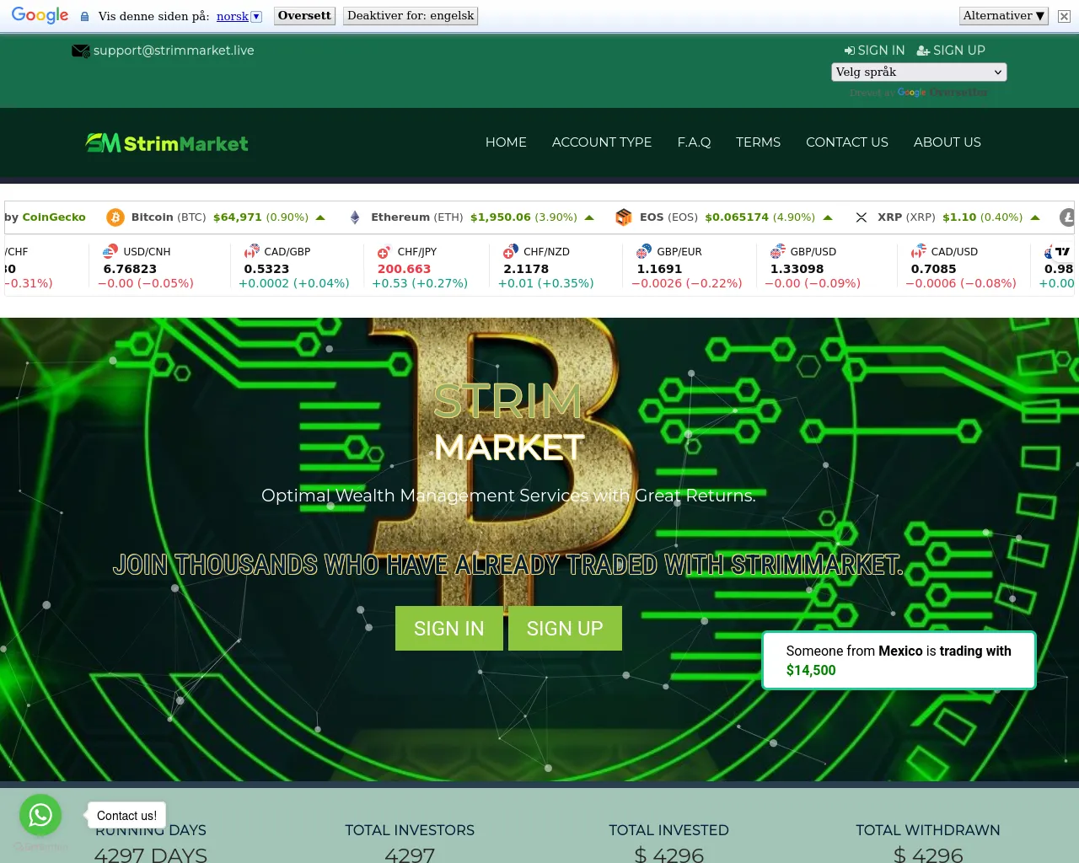Click the CHF/NZD flag icon
This screenshot has height=863, width=1079.
point(510,251)
